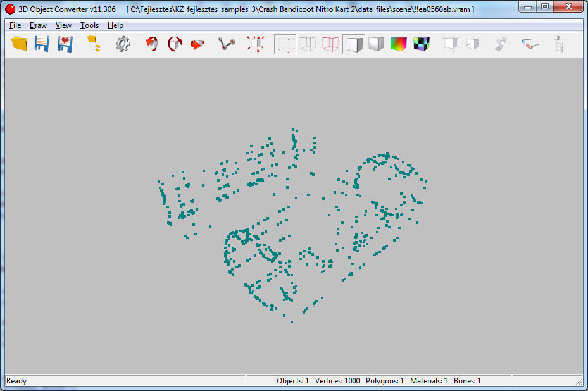
Task: Select the rainbow vertex color shading icon
Action: (398, 44)
